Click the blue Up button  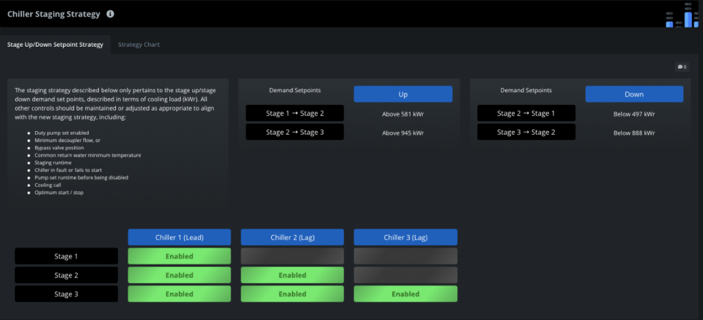403,94
